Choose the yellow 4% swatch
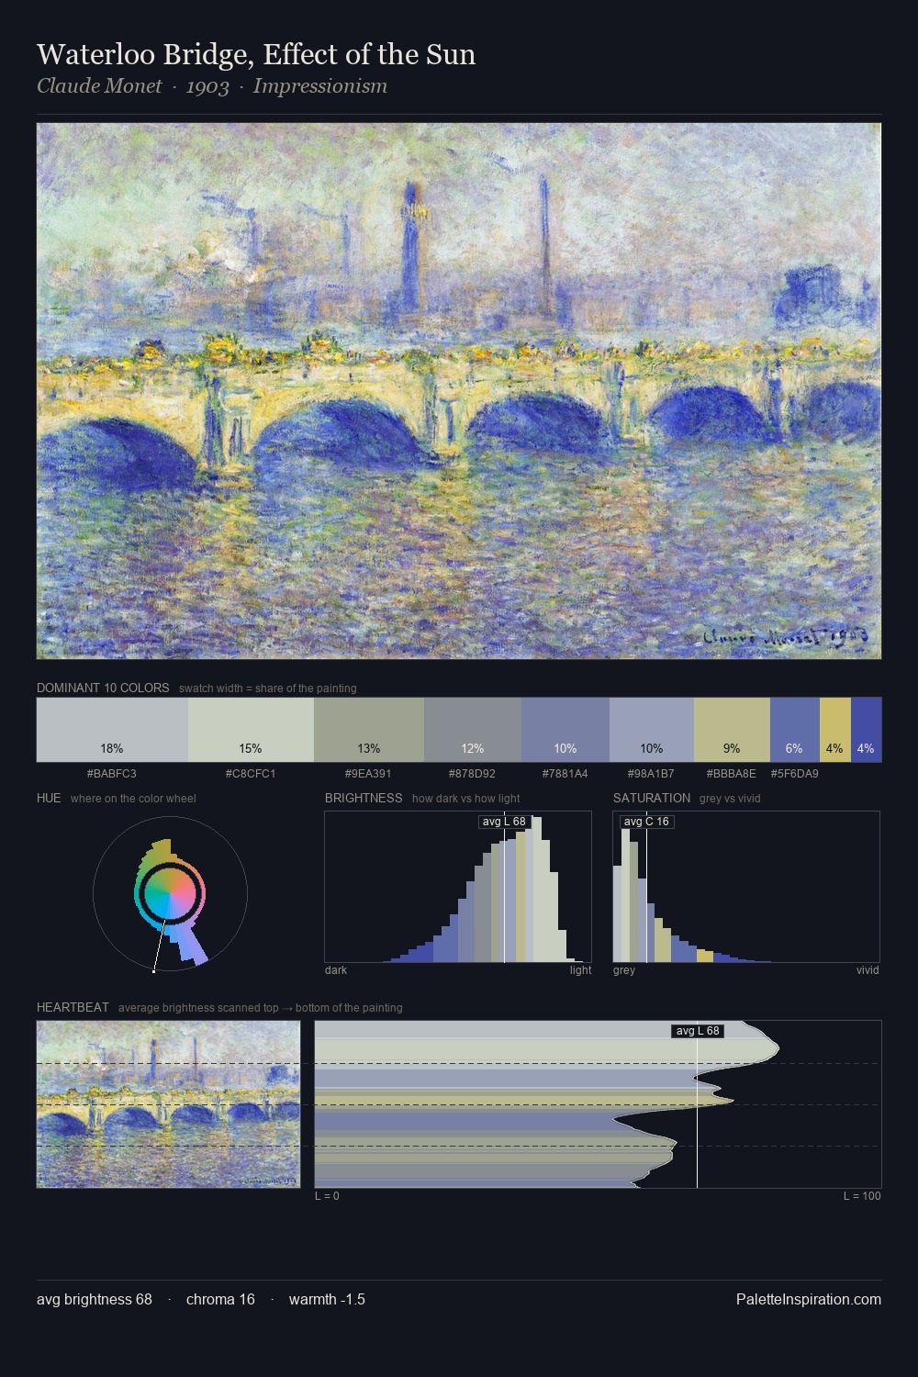This screenshot has height=1377, width=918. (x=834, y=730)
